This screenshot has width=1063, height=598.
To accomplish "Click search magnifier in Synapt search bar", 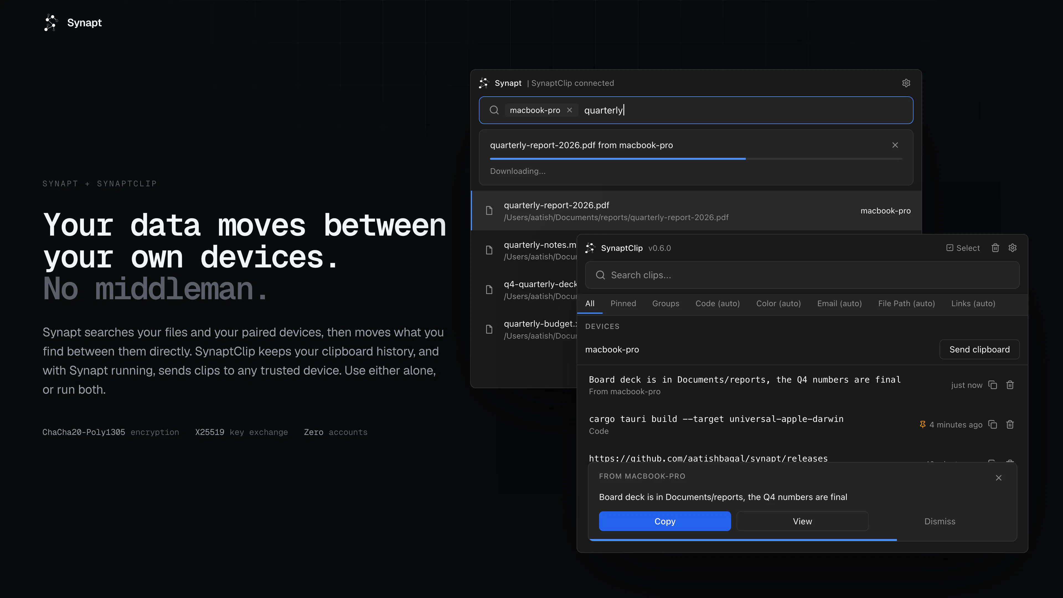I will pos(494,110).
